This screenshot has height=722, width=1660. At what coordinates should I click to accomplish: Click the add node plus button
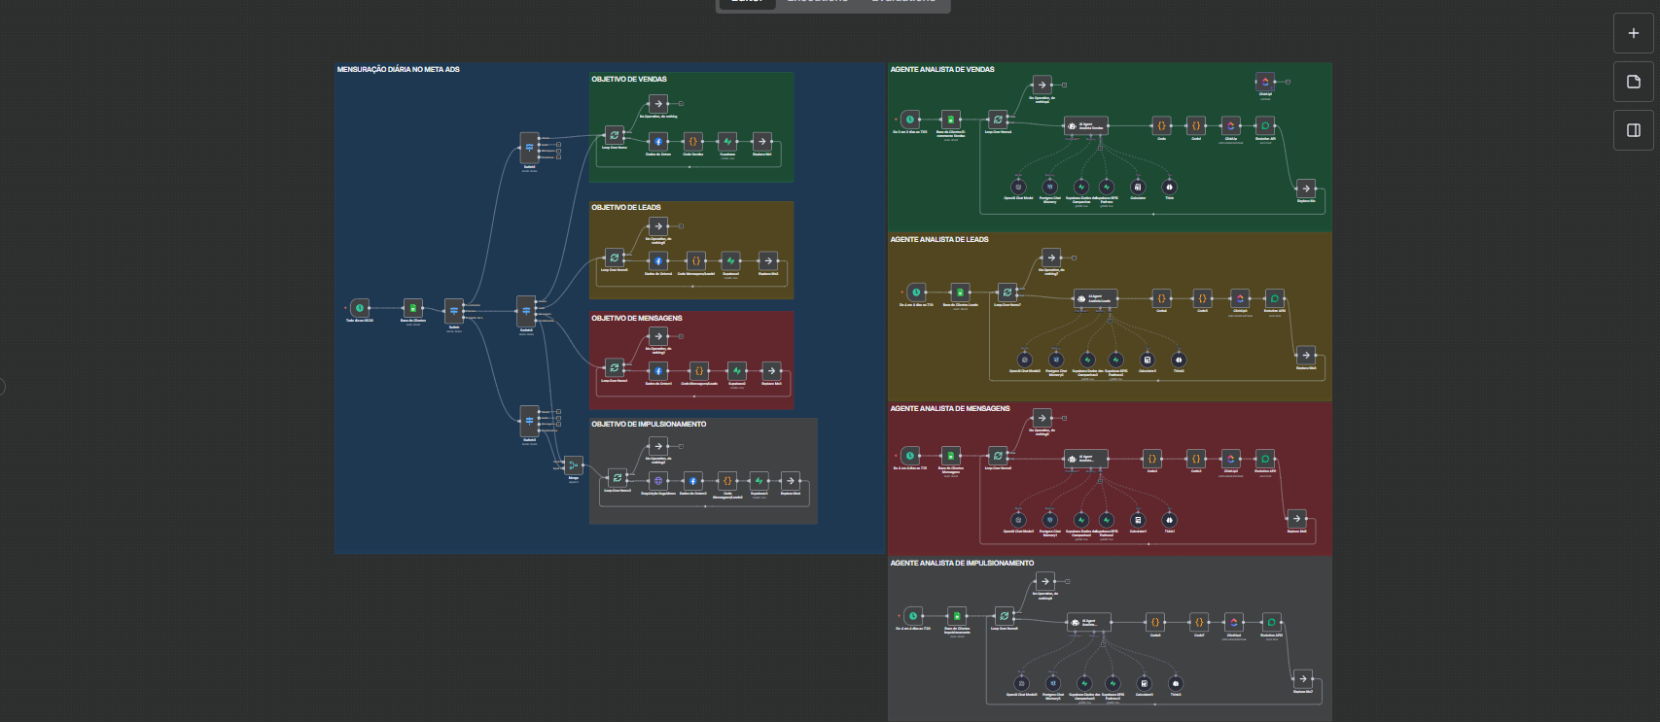pos(1633,33)
